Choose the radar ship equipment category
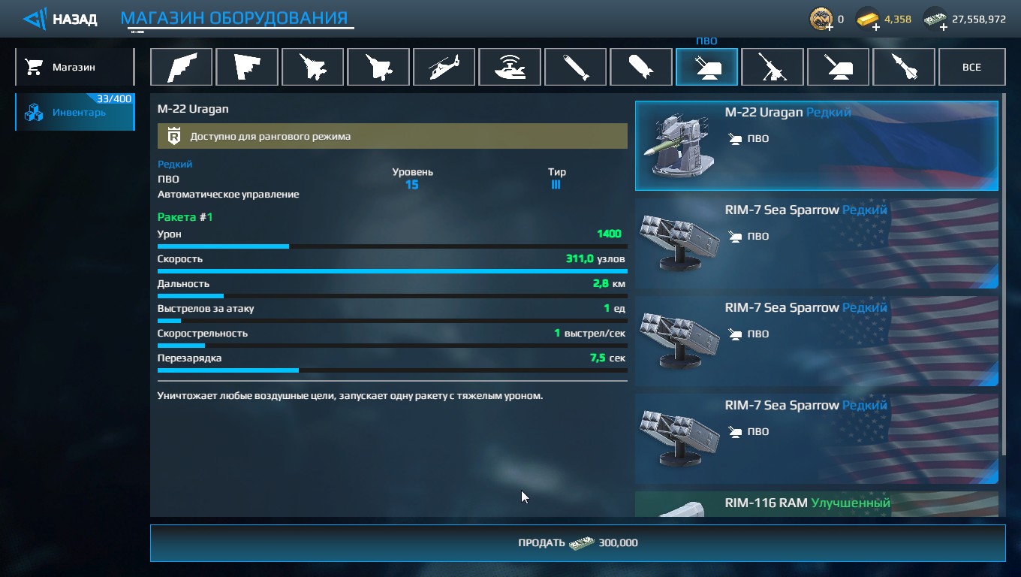1021x577 pixels. [x=510, y=67]
